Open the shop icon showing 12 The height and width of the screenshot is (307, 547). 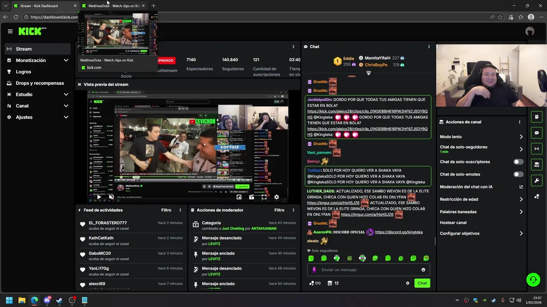[333, 283]
